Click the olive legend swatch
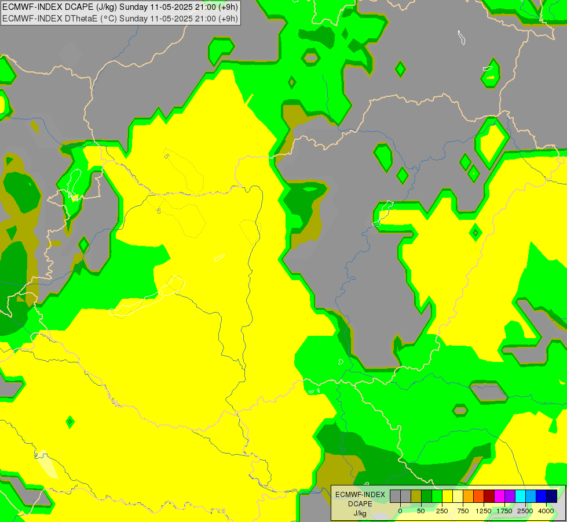 coord(416,496)
